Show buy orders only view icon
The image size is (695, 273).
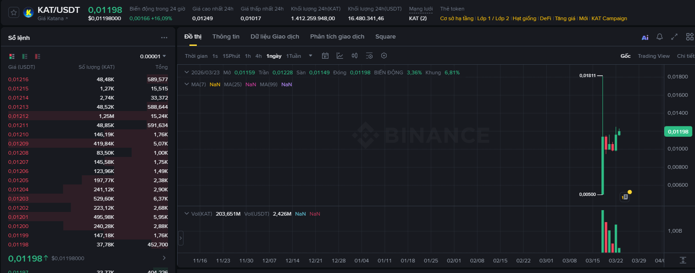25,56
